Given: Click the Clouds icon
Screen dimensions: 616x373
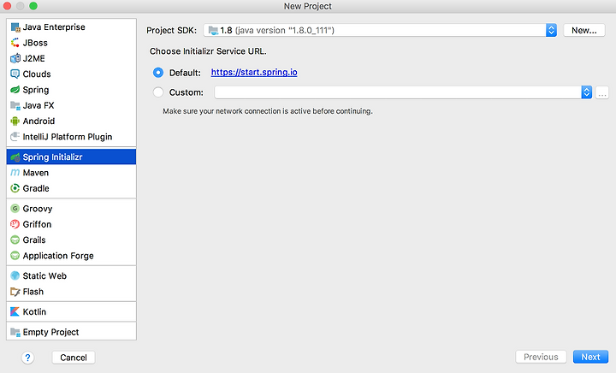Looking at the screenshot, I should pyautogui.click(x=15, y=74).
